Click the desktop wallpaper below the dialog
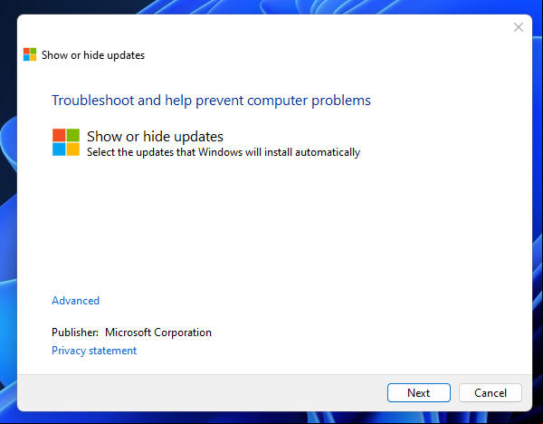 click(x=271, y=418)
